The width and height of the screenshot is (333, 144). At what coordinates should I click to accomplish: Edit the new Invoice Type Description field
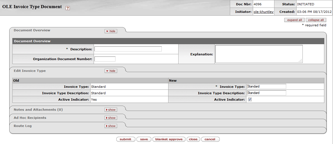point(266,93)
